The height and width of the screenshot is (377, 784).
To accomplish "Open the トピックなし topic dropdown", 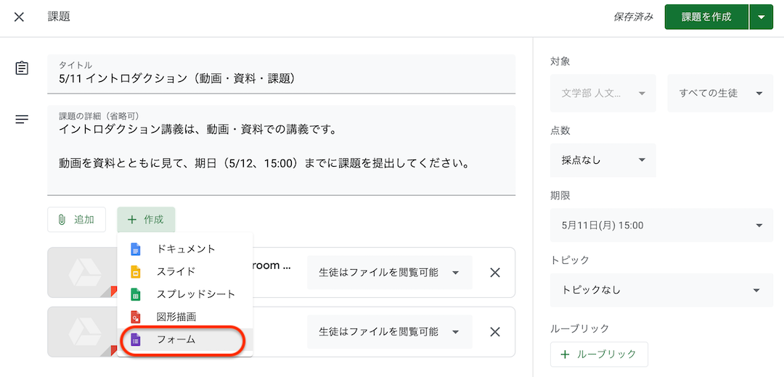I will (x=661, y=289).
